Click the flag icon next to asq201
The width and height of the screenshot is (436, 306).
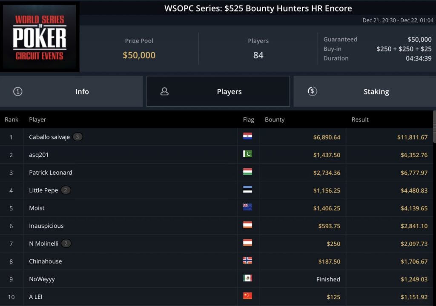(247, 154)
